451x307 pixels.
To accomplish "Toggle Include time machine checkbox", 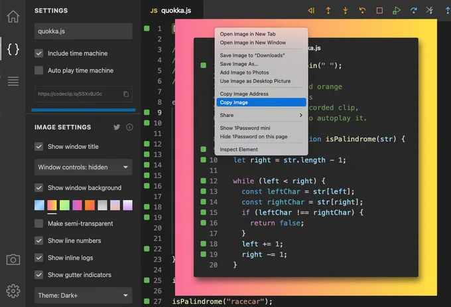I will (x=39, y=53).
